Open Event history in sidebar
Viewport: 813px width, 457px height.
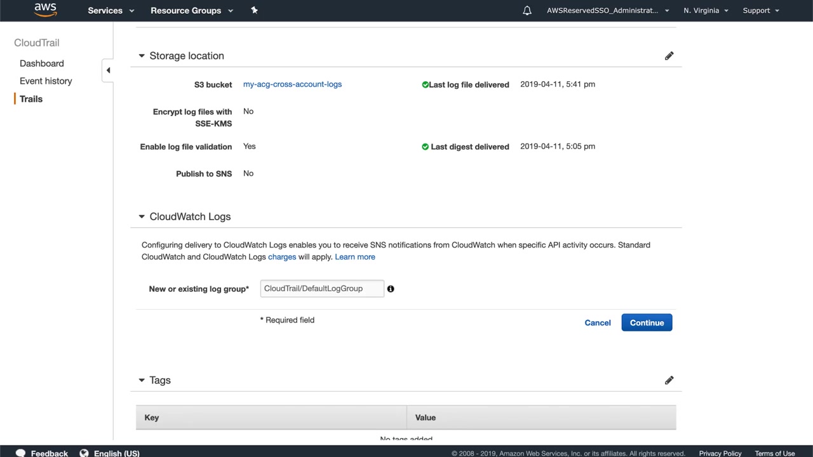tap(46, 81)
